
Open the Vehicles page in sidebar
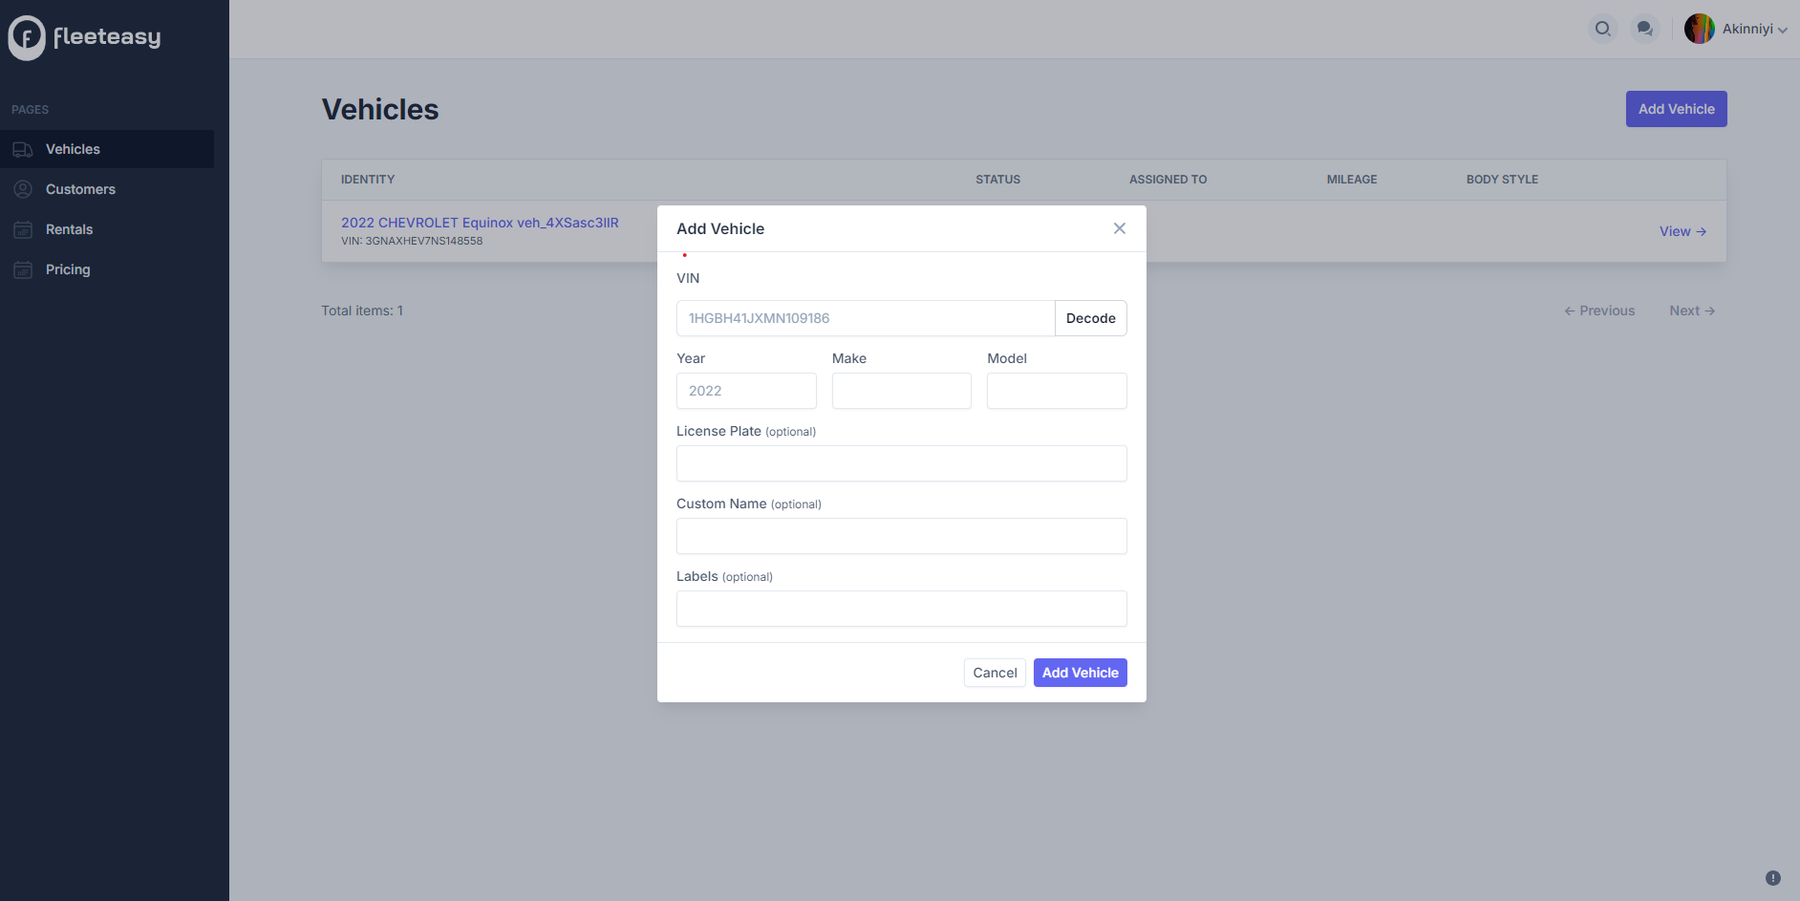click(107, 149)
